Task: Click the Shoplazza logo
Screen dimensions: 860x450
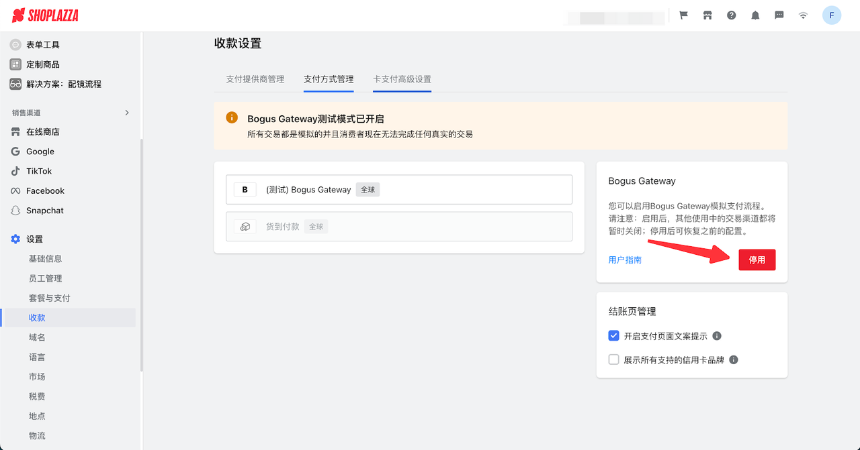Action: [x=45, y=15]
